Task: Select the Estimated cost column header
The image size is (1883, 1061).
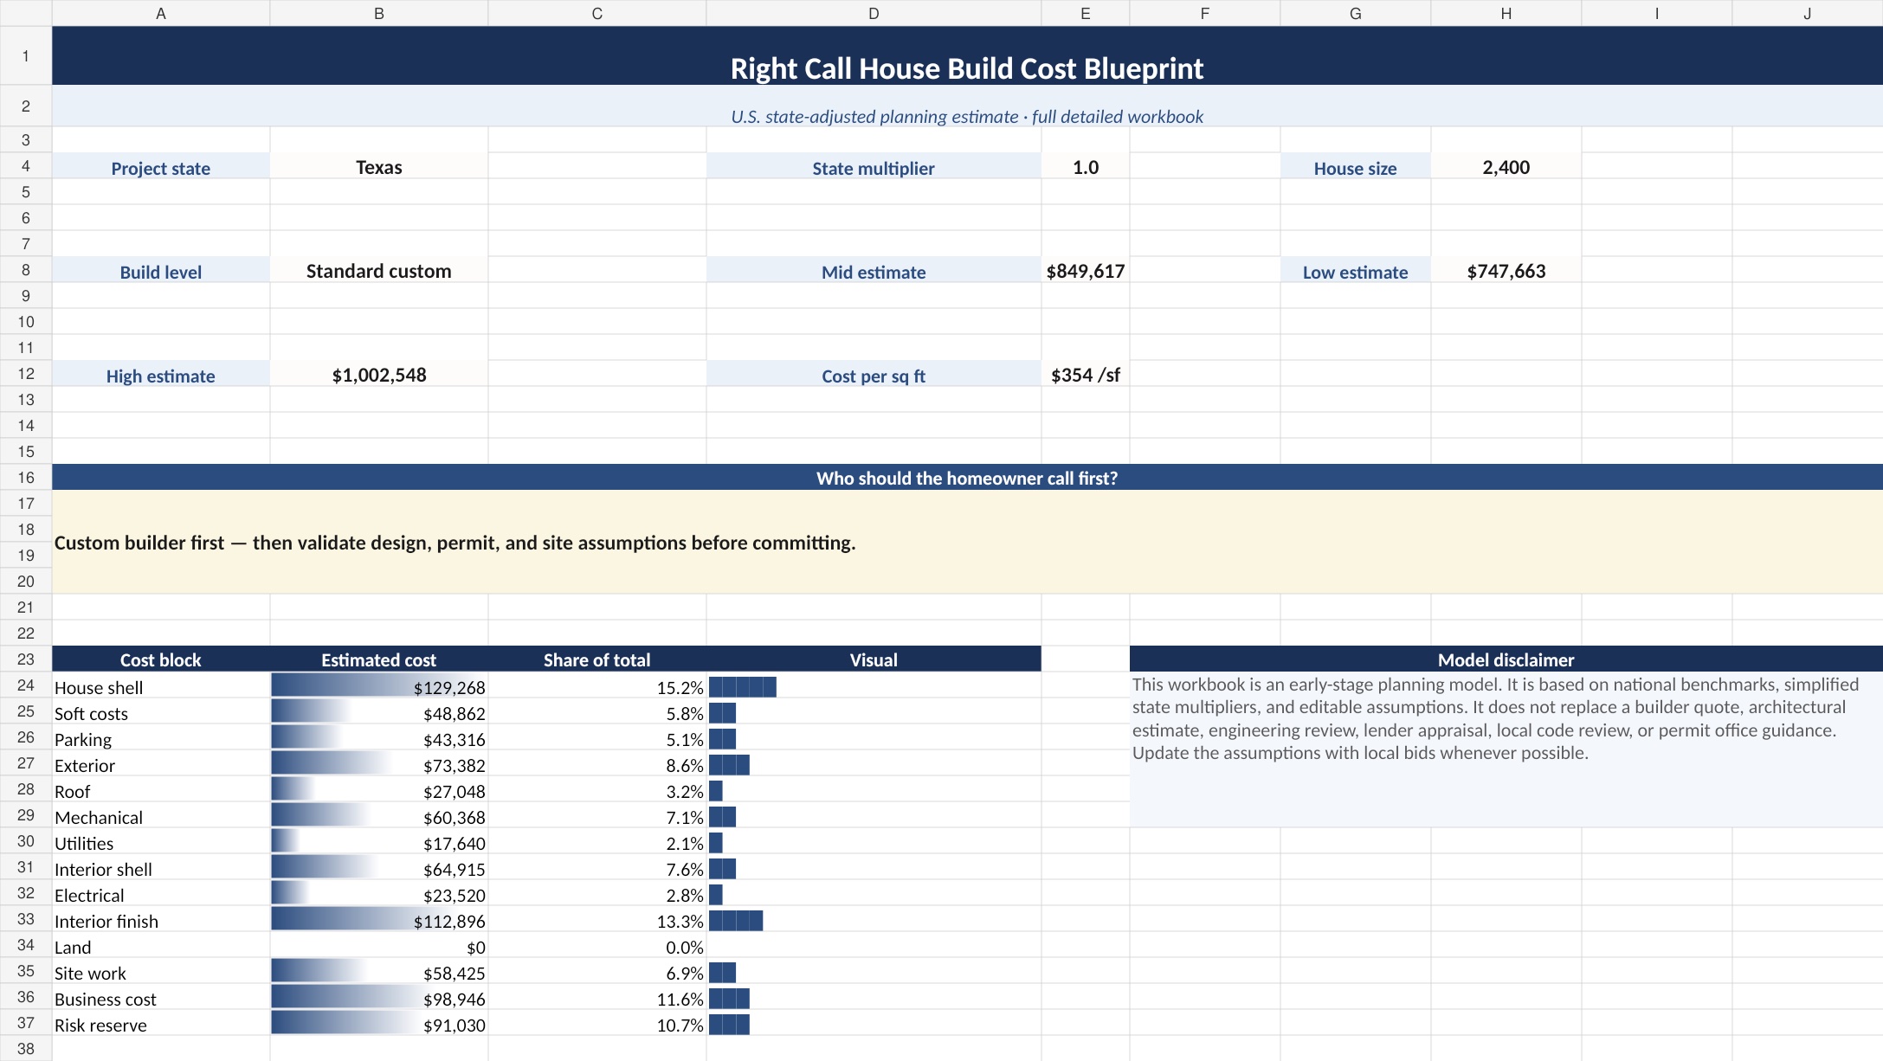Action: point(378,659)
